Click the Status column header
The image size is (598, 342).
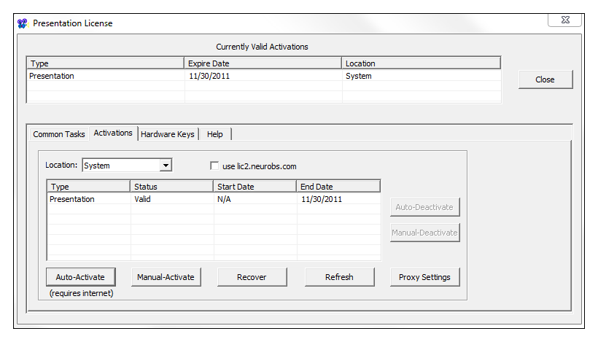(171, 187)
